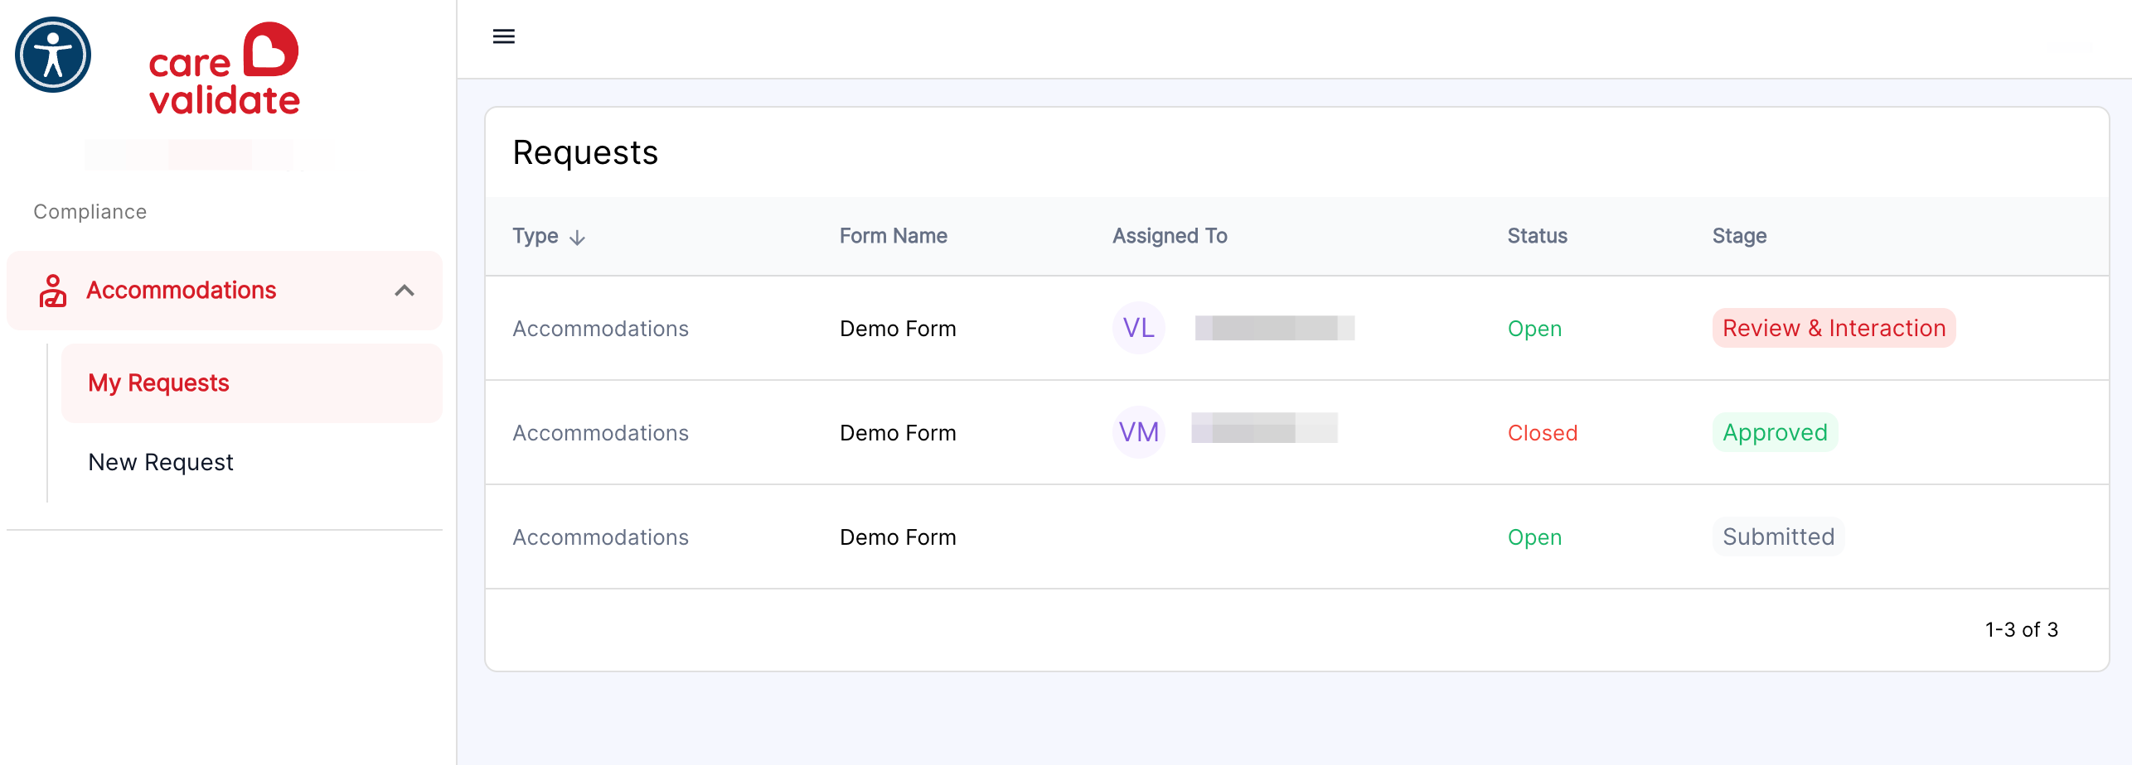2132x765 pixels.
Task: Sort by Status column header
Action: point(1538,236)
